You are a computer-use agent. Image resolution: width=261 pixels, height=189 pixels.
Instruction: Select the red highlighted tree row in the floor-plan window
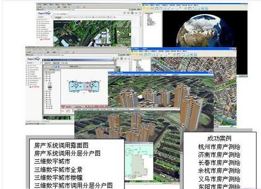pos(34,87)
